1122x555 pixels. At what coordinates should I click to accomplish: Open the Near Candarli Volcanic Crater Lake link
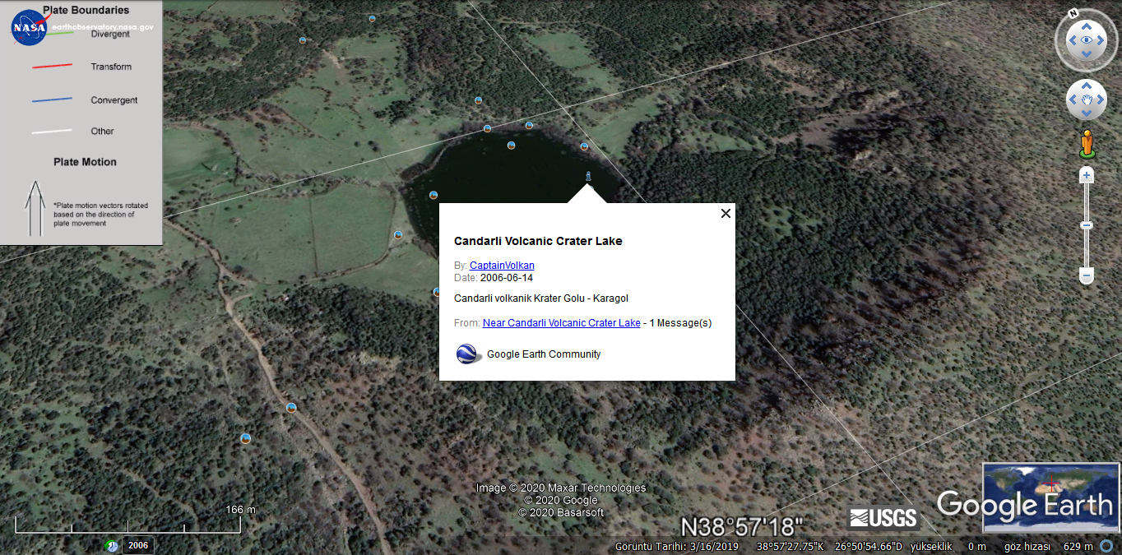561,323
